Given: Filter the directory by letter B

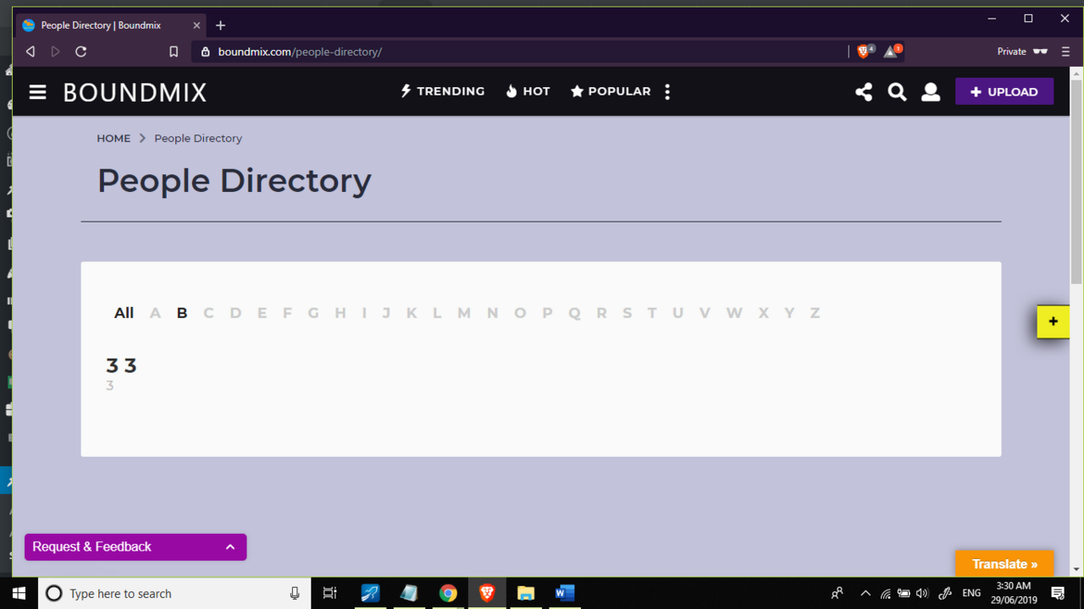Looking at the screenshot, I should click(181, 313).
